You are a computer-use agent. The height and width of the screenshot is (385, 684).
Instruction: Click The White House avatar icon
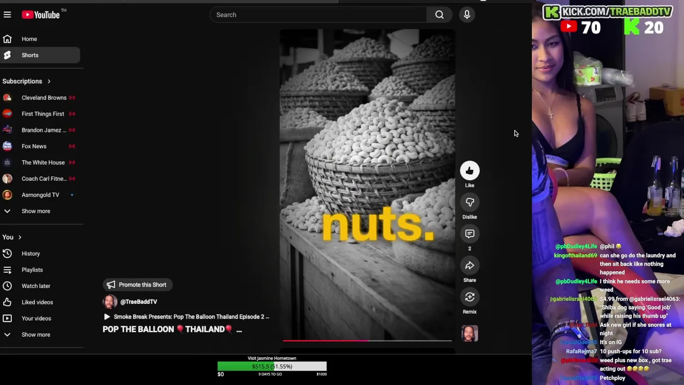(7, 163)
